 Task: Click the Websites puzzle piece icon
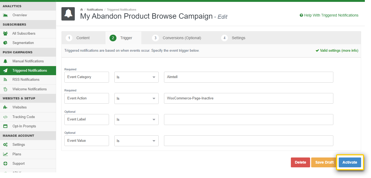pos(5,107)
